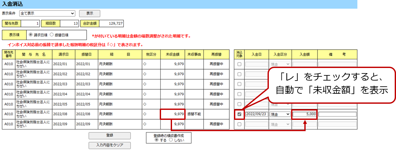
Task: Select する for 登録時の領収書作成
Action: [157, 140]
